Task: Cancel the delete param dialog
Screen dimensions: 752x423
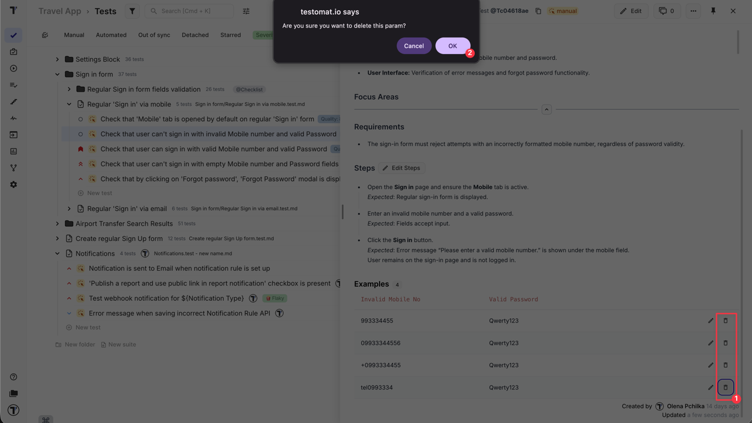Action: click(414, 46)
